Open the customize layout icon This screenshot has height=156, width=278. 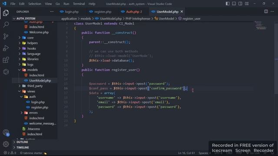pyautogui.click(x=247, y=4)
